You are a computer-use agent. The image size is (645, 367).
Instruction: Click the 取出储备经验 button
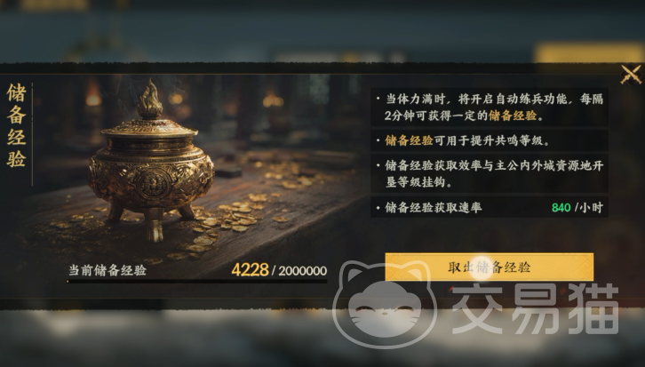pos(490,267)
